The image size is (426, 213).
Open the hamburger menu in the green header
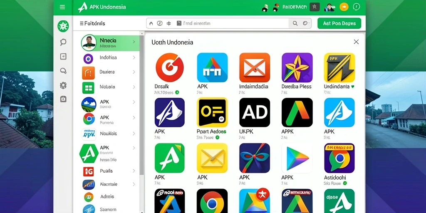pos(62,7)
